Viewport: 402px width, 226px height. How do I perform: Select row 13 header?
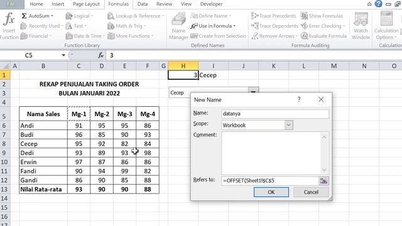pos(4,190)
